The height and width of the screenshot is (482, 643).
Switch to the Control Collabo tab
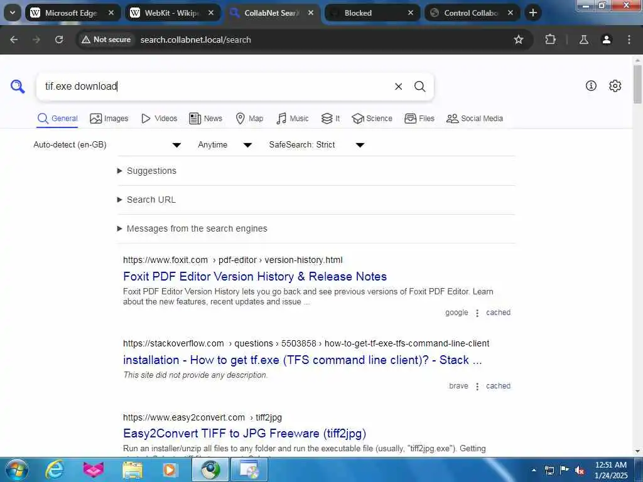pos(472,13)
